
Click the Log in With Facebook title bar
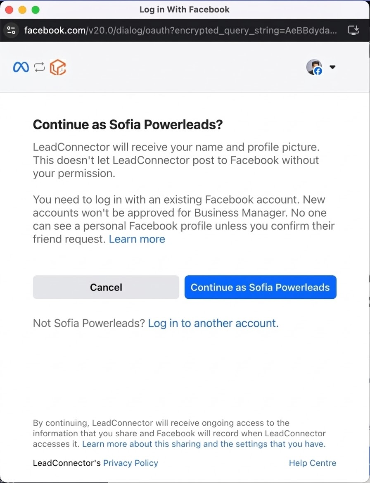(184, 10)
